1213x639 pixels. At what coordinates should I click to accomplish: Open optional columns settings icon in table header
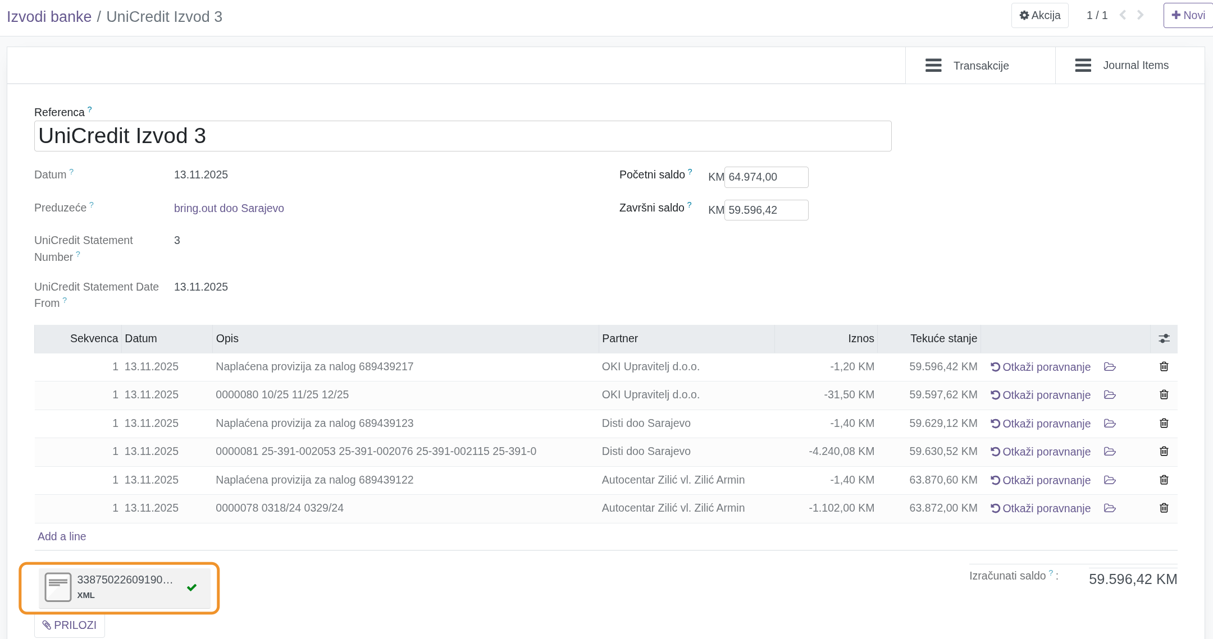pos(1164,338)
